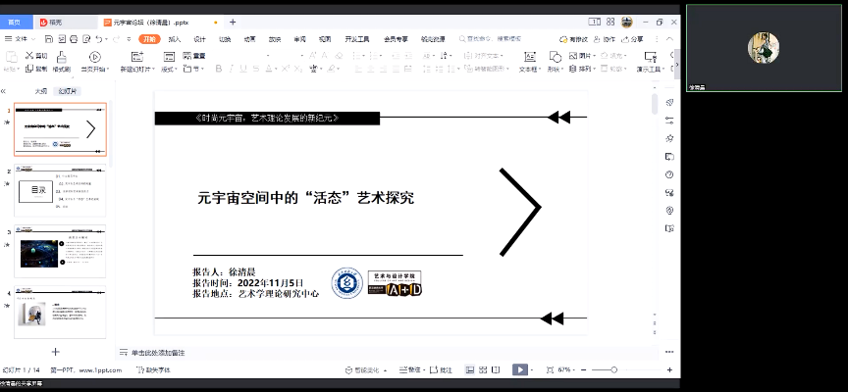
Task: Open the 插入 Insert ribbon tab
Action: [174, 39]
